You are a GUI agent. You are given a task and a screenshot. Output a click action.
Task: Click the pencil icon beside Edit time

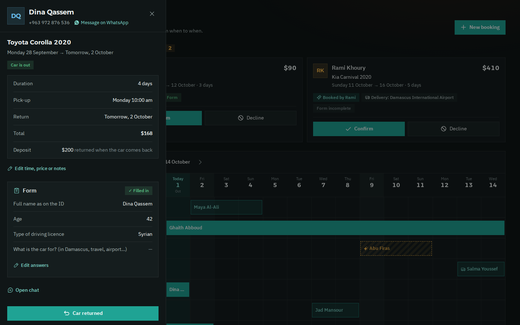[10, 169]
